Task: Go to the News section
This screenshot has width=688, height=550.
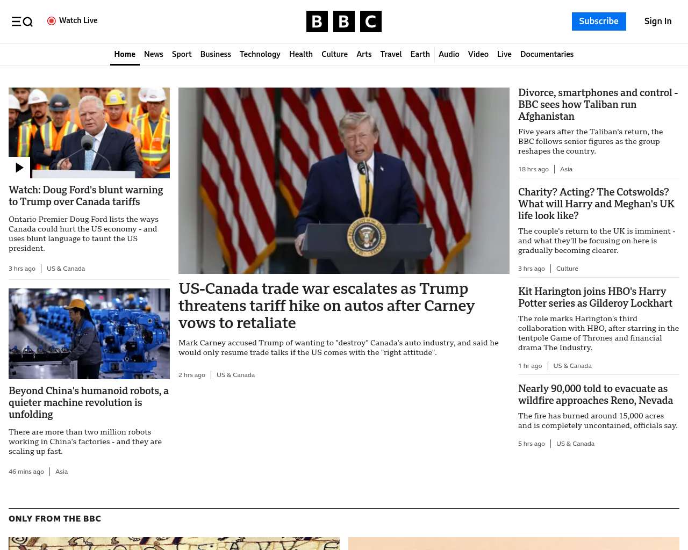Action: tap(154, 54)
